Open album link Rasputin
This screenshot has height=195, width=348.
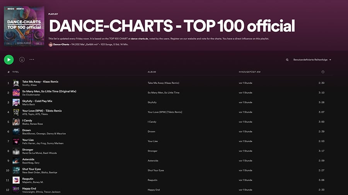[152, 180]
